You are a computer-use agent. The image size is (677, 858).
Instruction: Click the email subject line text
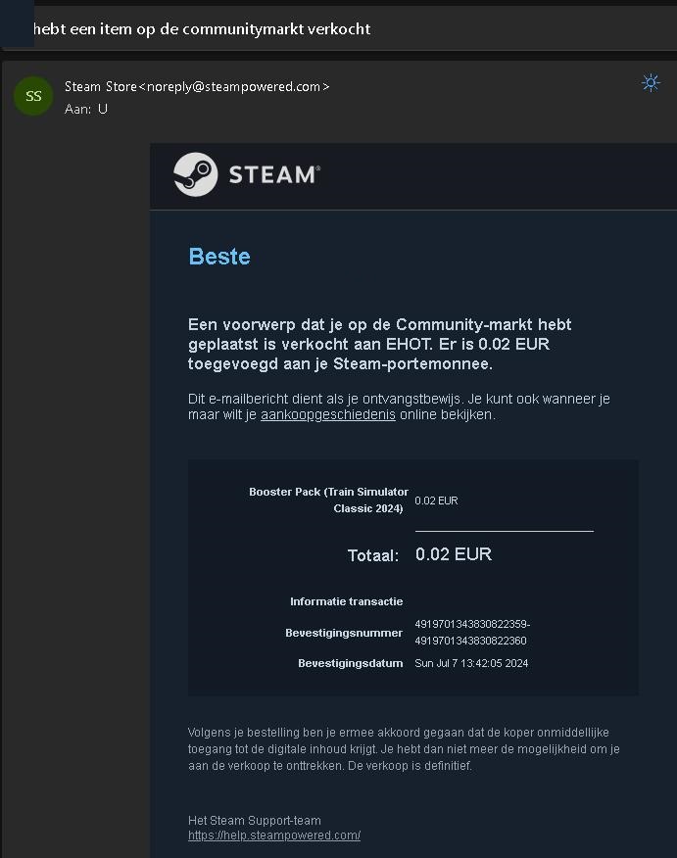point(202,29)
